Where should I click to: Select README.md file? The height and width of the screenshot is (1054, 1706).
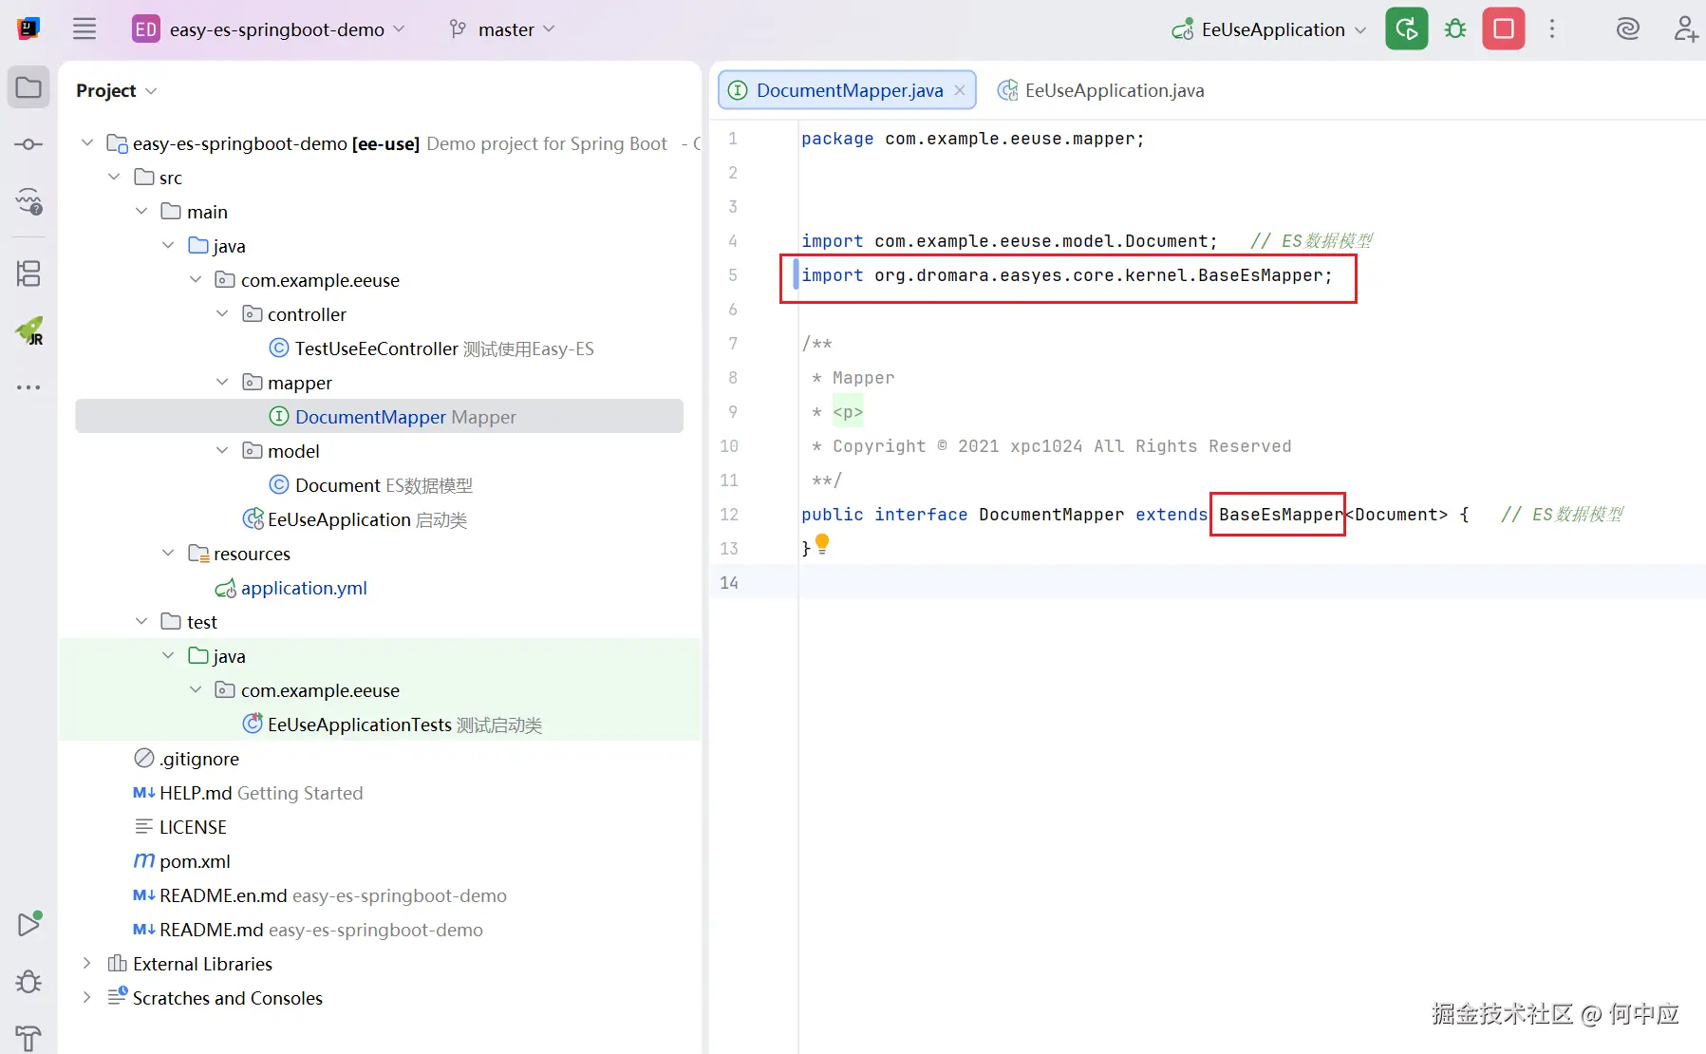point(211,930)
